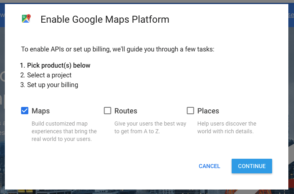Enable the Routes product checkbox

click(x=107, y=111)
